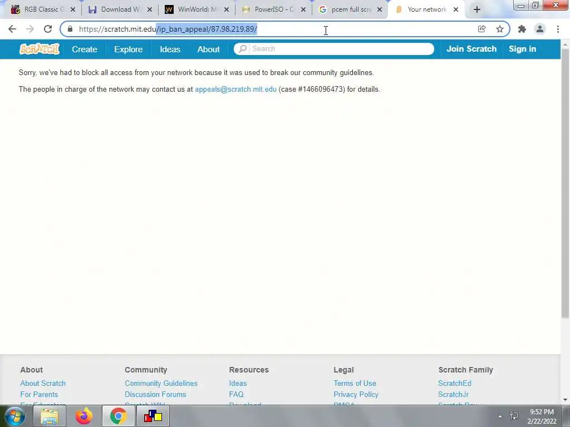Click the scrollbar down arrow

[566, 400]
